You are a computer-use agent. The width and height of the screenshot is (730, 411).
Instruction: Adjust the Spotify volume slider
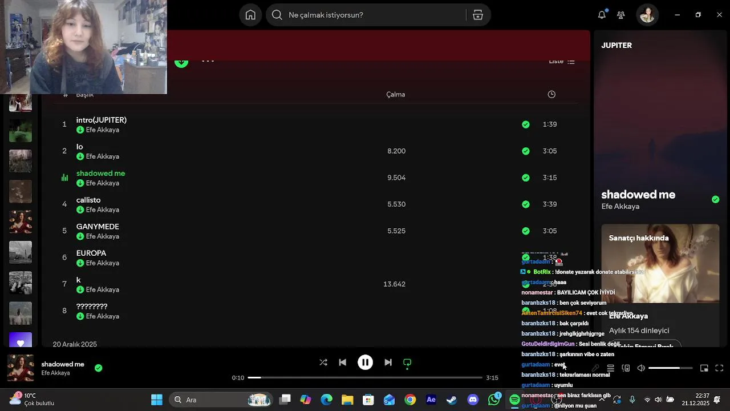pos(670,368)
